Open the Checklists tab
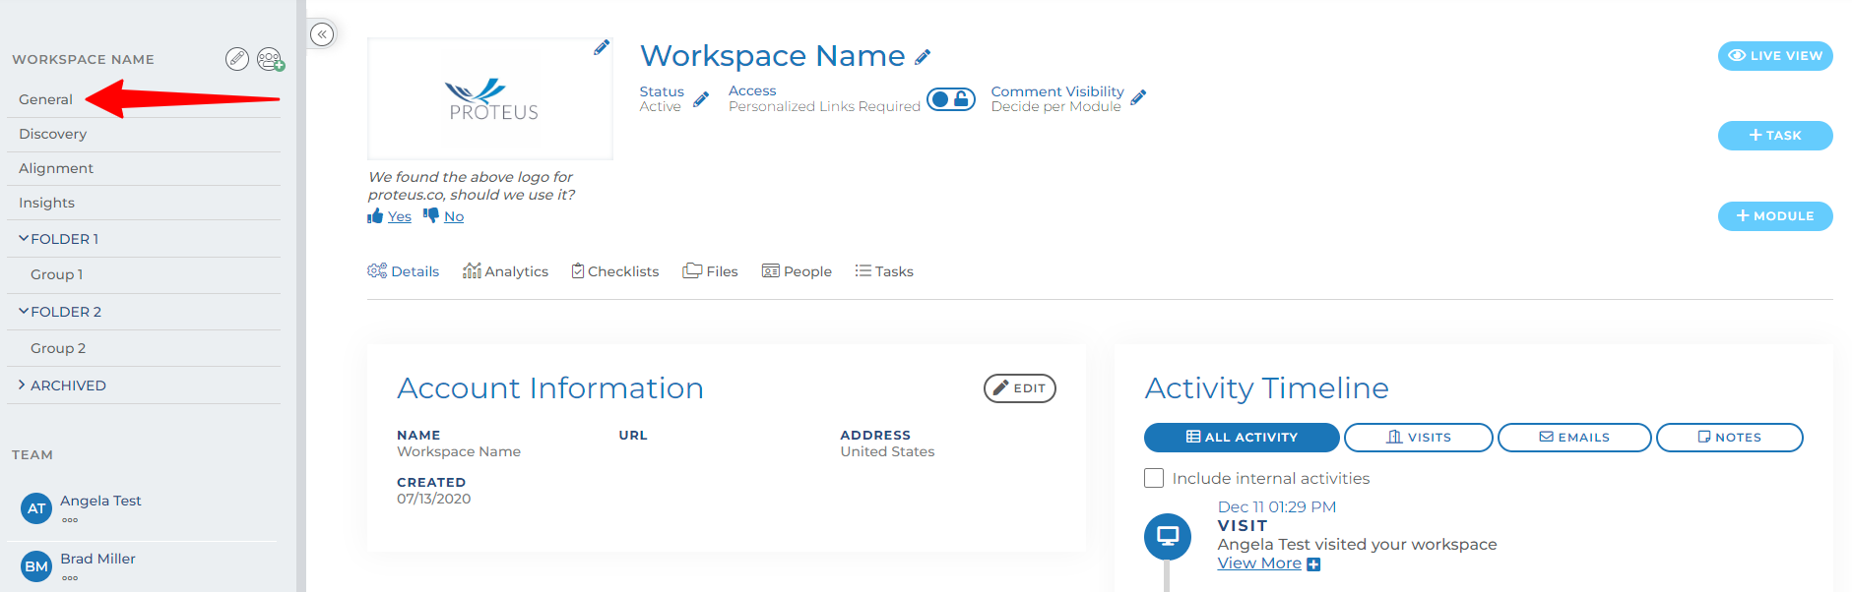 (615, 271)
